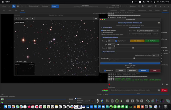Click the redo arrow in Siril toolbar

(x=26, y=6)
